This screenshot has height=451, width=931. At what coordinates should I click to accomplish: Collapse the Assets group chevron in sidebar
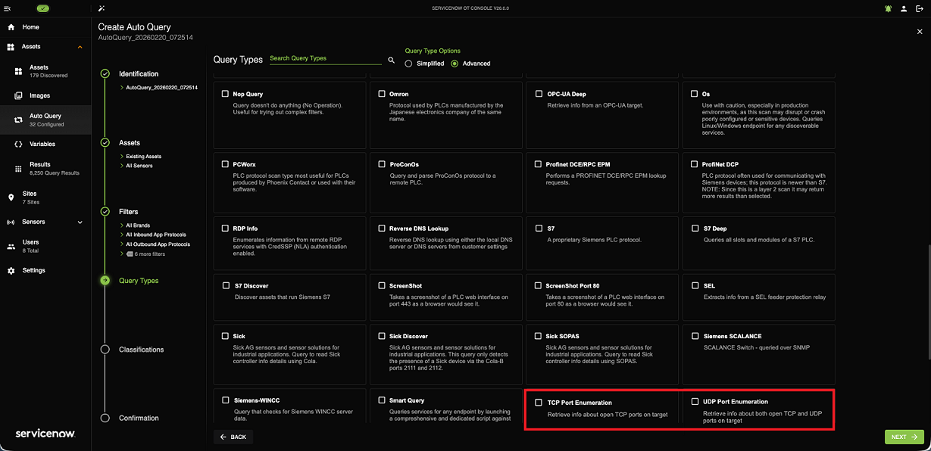(x=80, y=47)
